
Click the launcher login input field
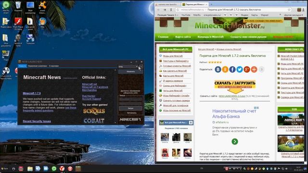pos(130,99)
